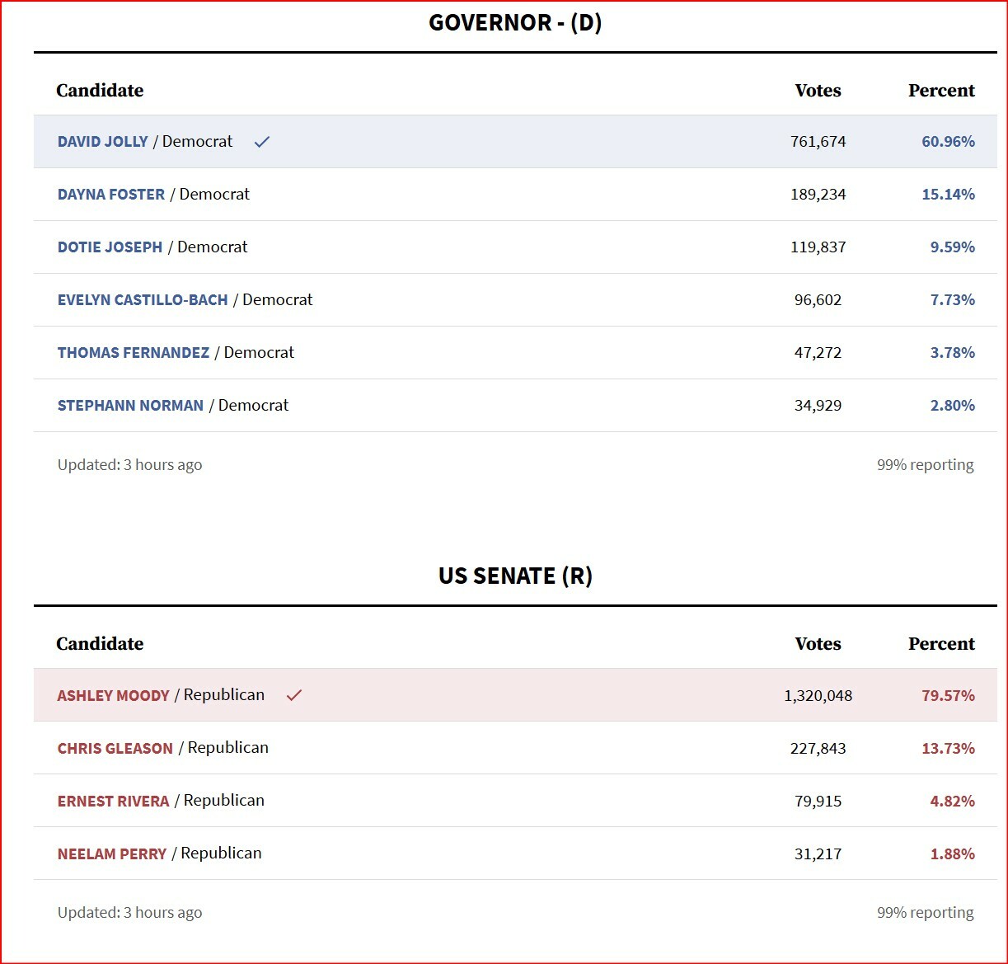Open DAYNA FOSTER candidate link
The height and width of the screenshot is (964, 1008).
(x=111, y=195)
